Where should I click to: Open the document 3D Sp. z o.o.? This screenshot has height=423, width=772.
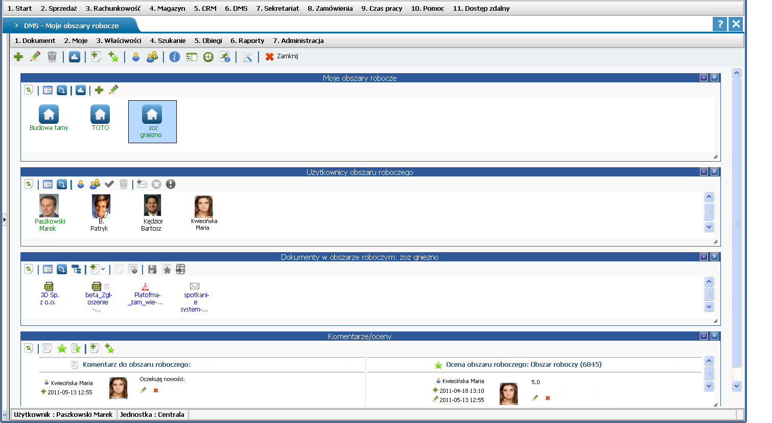49,294
